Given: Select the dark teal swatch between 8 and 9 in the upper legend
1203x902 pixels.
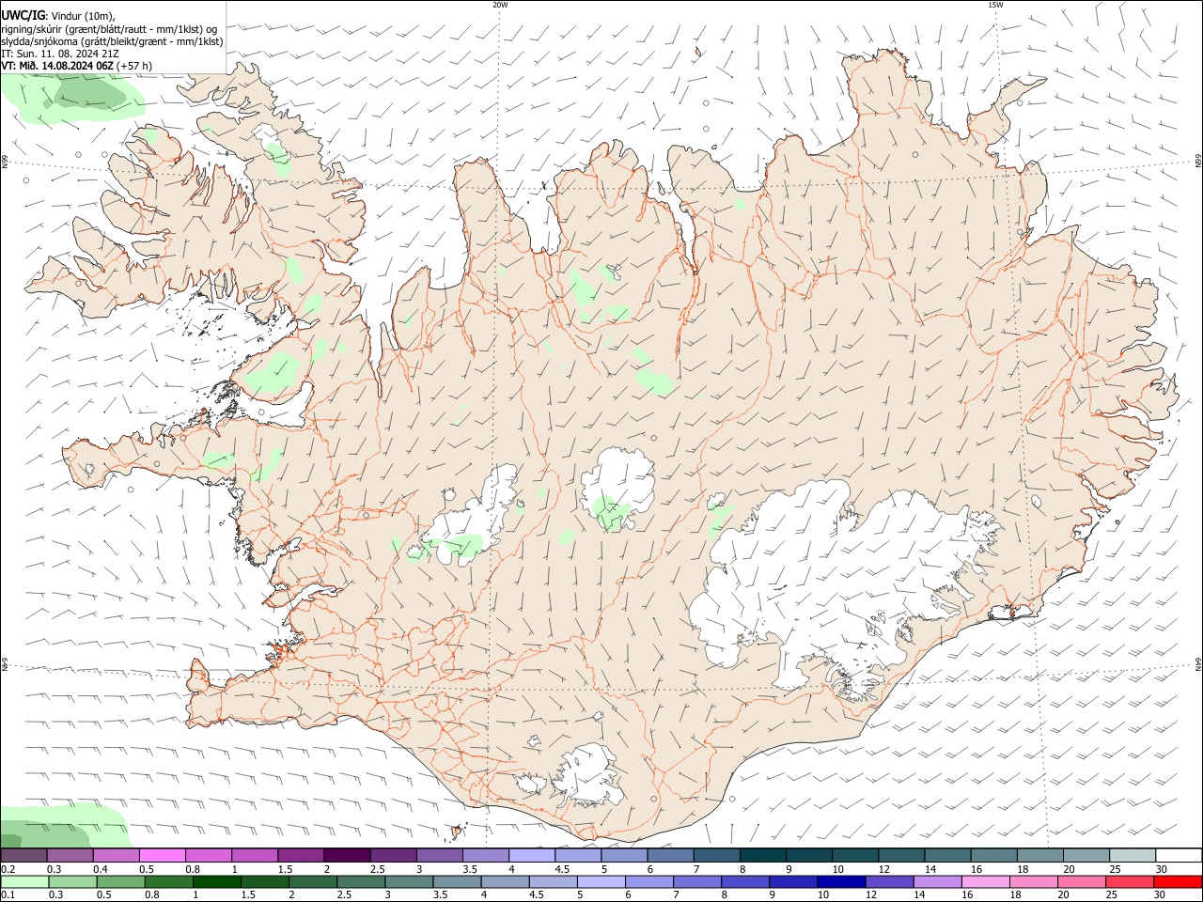Looking at the screenshot, I should coord(762,856).
